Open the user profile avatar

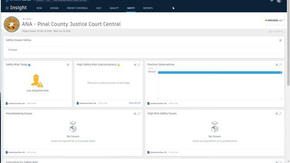pyautogui.click(x=279, y=1)
